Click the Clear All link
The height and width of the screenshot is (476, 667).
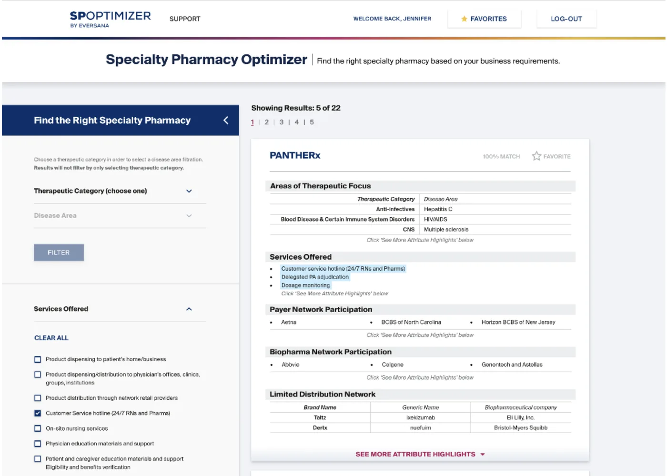point(51,338)
